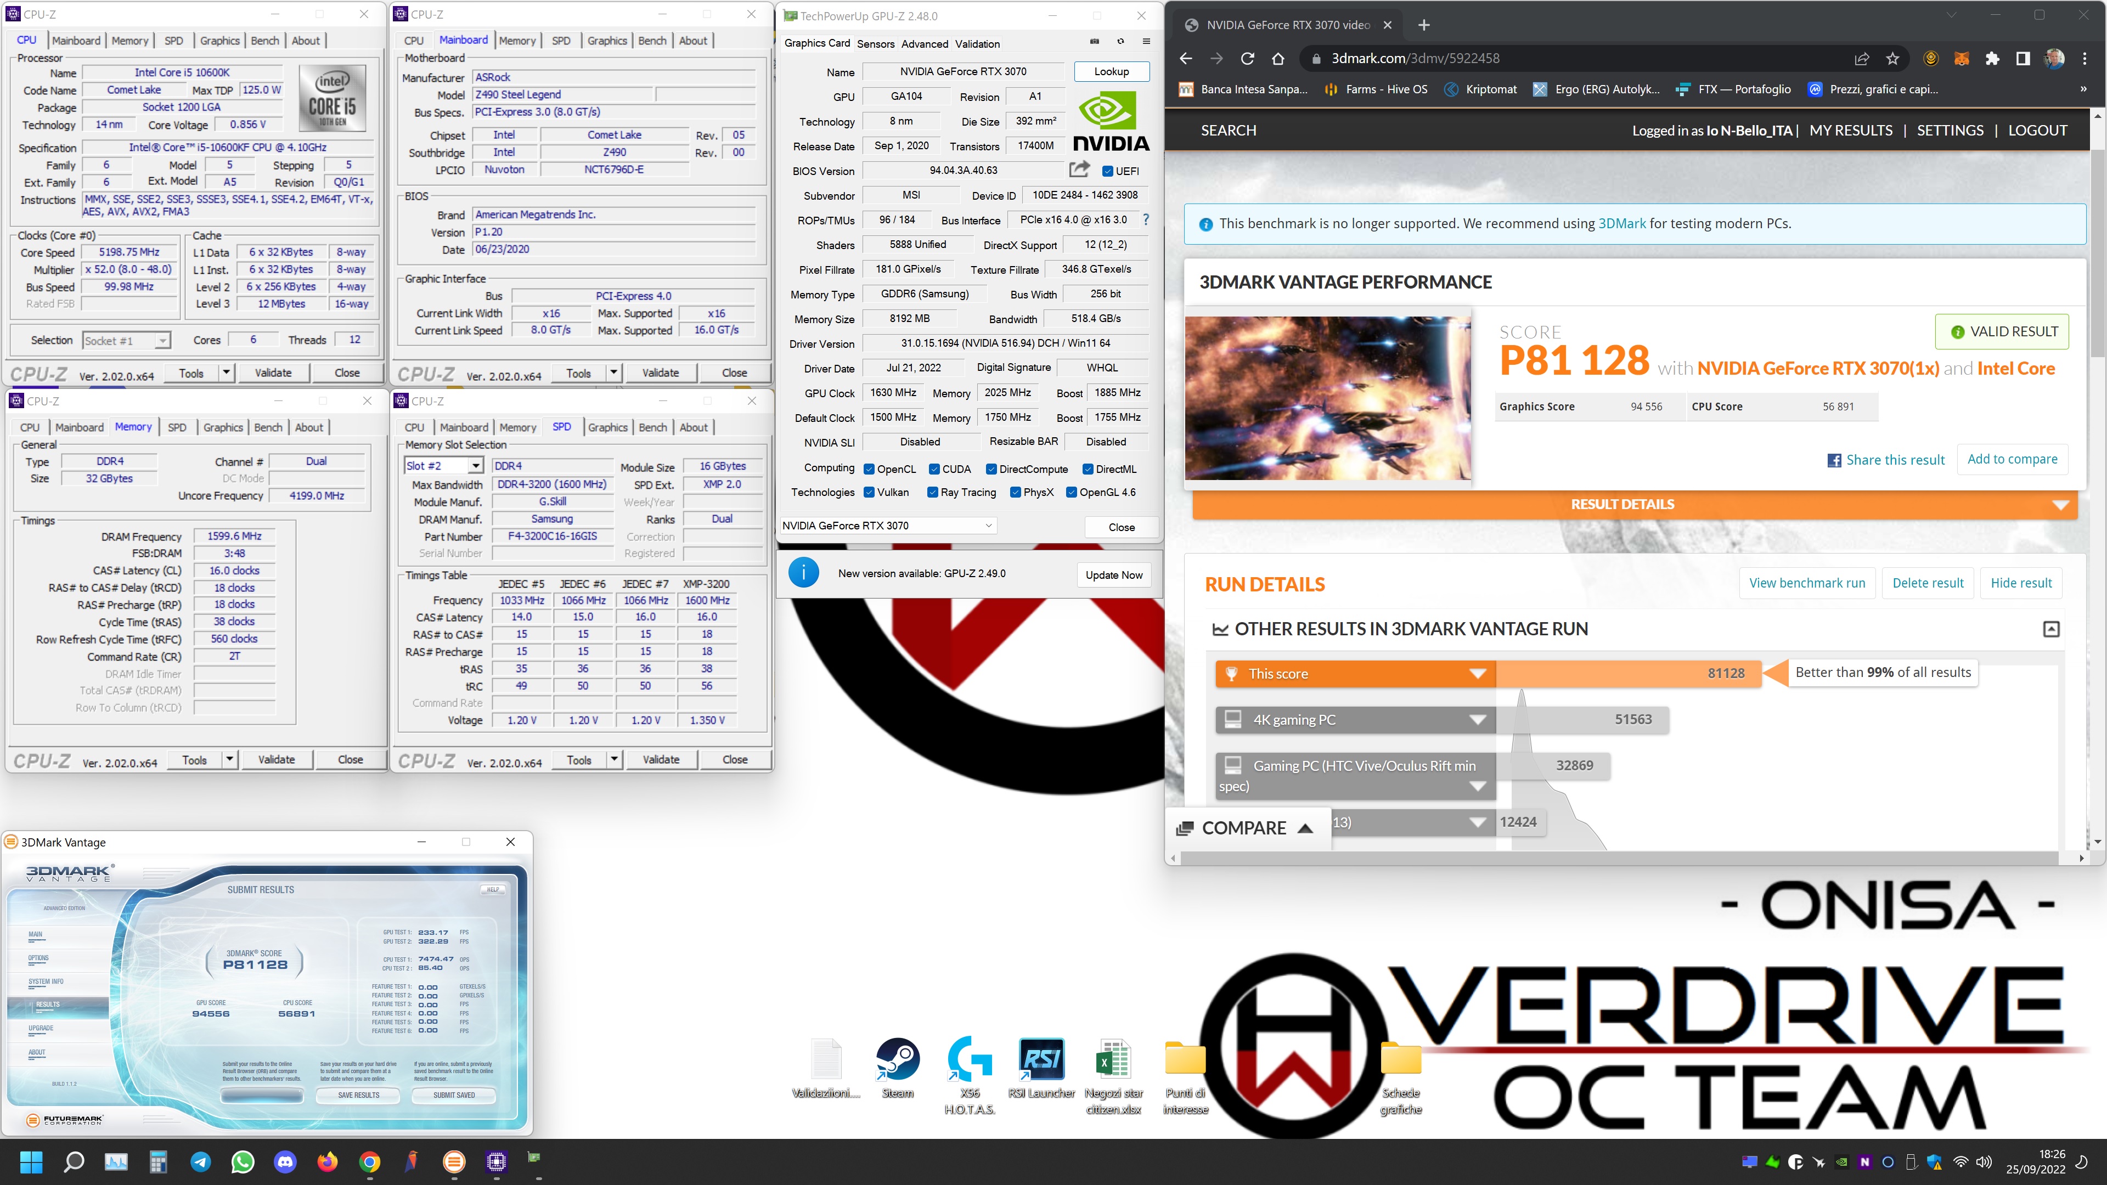This screenshot has width=2107, height=1185.
Task: Click the GPU-Z refresh icon
Action: point(1120,43)
